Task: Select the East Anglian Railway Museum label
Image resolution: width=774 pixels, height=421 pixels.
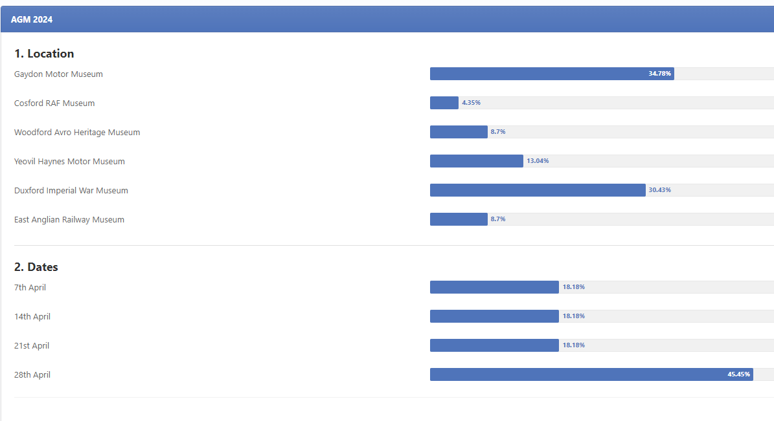Action: [69, 220]
